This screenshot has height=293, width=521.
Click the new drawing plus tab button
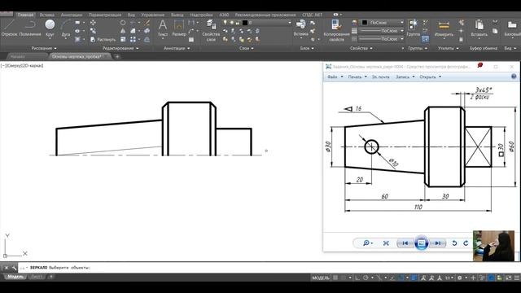coord(117,56)
